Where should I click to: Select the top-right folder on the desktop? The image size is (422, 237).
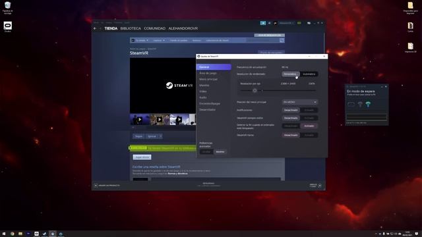coord(410,7)
